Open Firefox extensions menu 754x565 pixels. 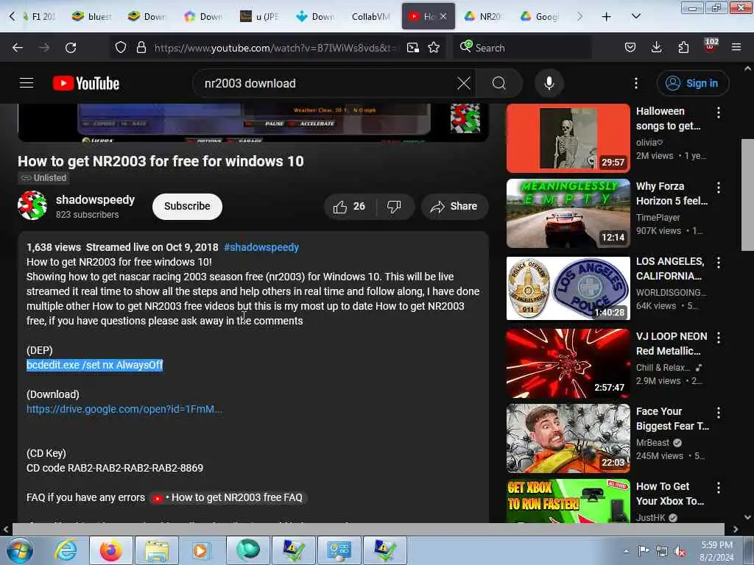[x=683, y=48]
